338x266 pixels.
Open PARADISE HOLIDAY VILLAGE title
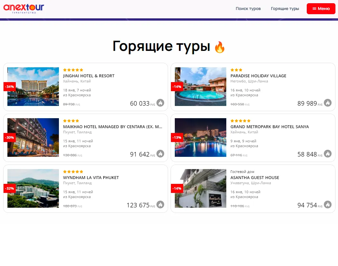click(258, 76)
